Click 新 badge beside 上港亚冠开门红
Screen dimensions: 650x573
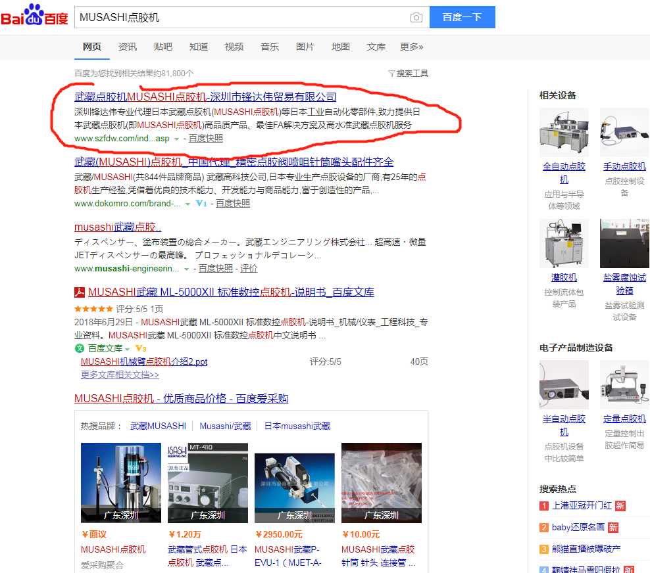(x=620, y=505)
